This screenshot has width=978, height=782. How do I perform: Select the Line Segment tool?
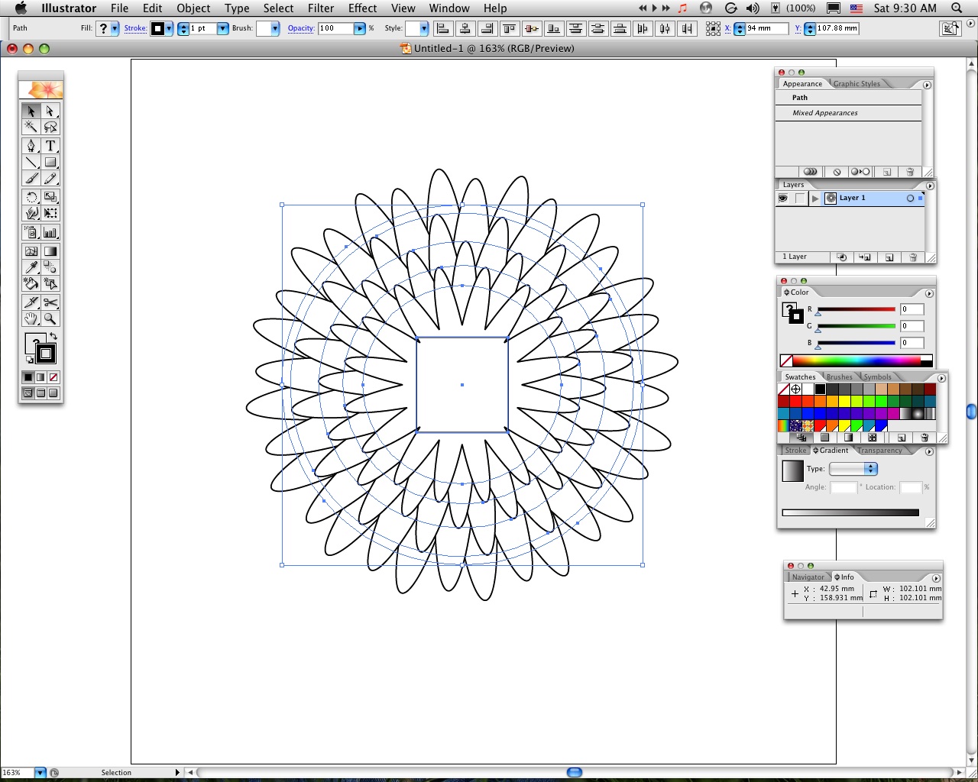pos(31,162)
